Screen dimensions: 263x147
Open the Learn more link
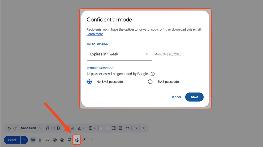(x=95, y=34)
